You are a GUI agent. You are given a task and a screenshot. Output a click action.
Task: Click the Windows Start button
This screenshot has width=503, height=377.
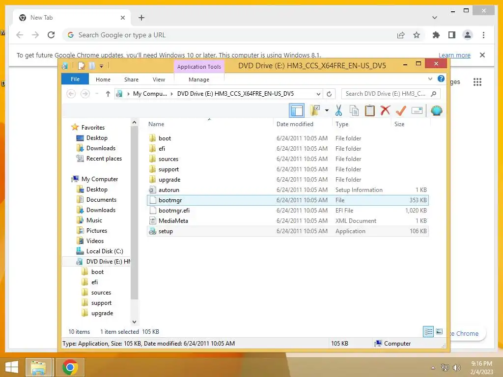tap(12, 367)
